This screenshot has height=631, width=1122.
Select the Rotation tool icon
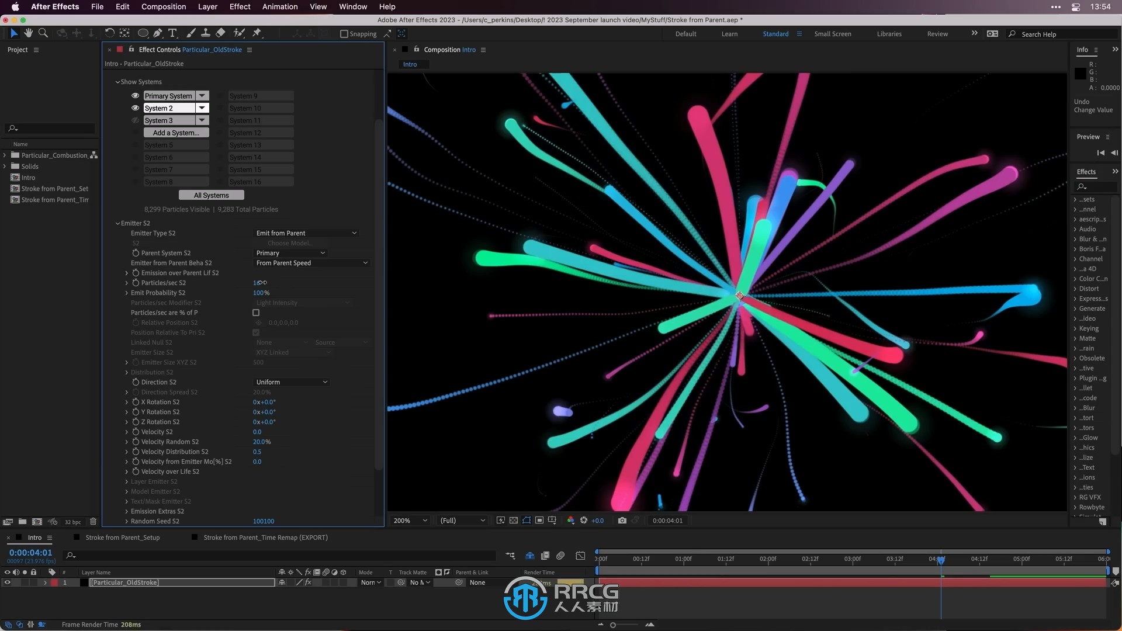coord(109,33)
